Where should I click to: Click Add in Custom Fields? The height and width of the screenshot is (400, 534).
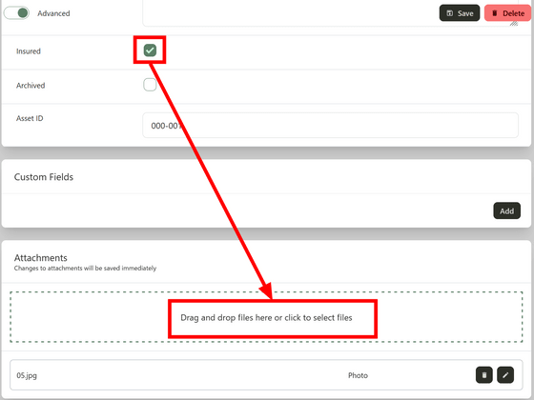[506, 210]
